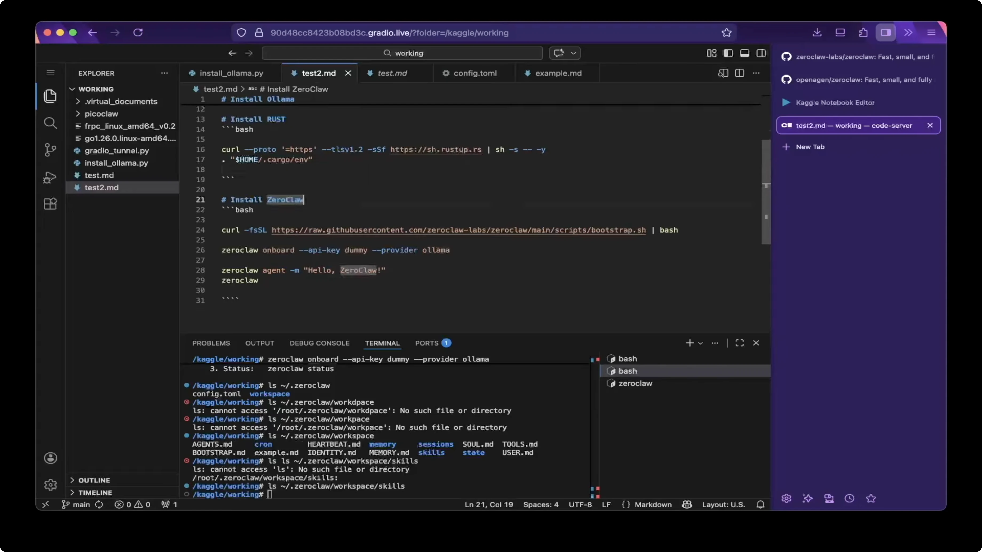Open New Tab in browser sidebar

pos(810,147)
